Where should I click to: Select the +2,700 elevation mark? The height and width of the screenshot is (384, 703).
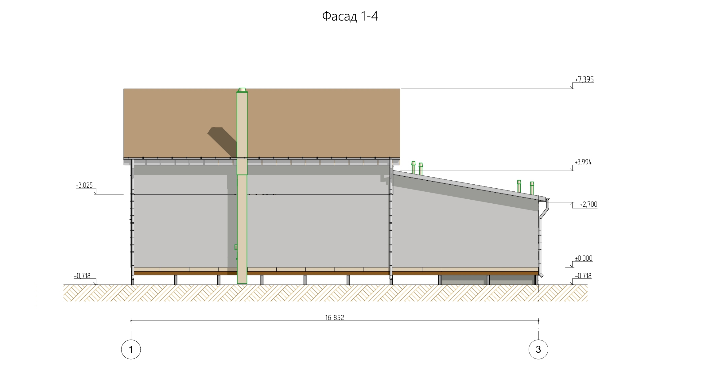pos(588,205)
